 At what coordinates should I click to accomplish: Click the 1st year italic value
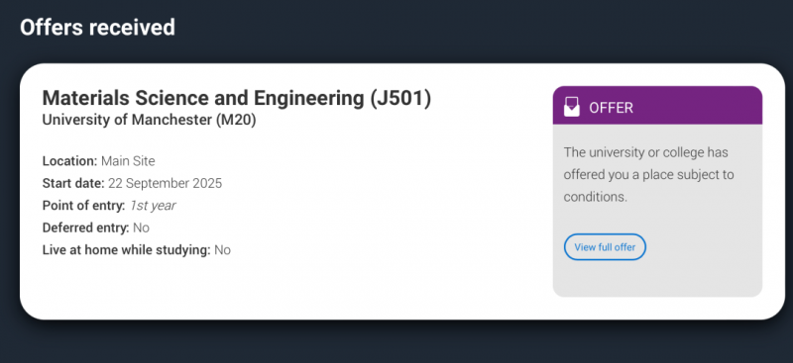[153, 206]
